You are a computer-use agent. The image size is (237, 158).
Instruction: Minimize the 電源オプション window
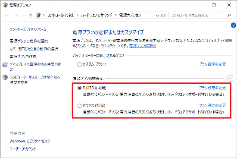(199, 5)
